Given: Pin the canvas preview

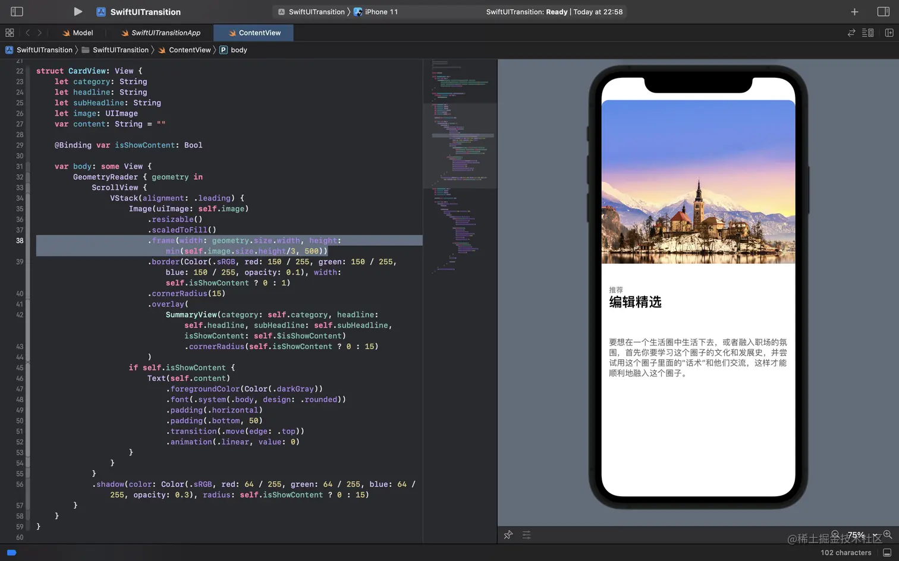Looking at the screenshot, I should [x=508, y=535].
